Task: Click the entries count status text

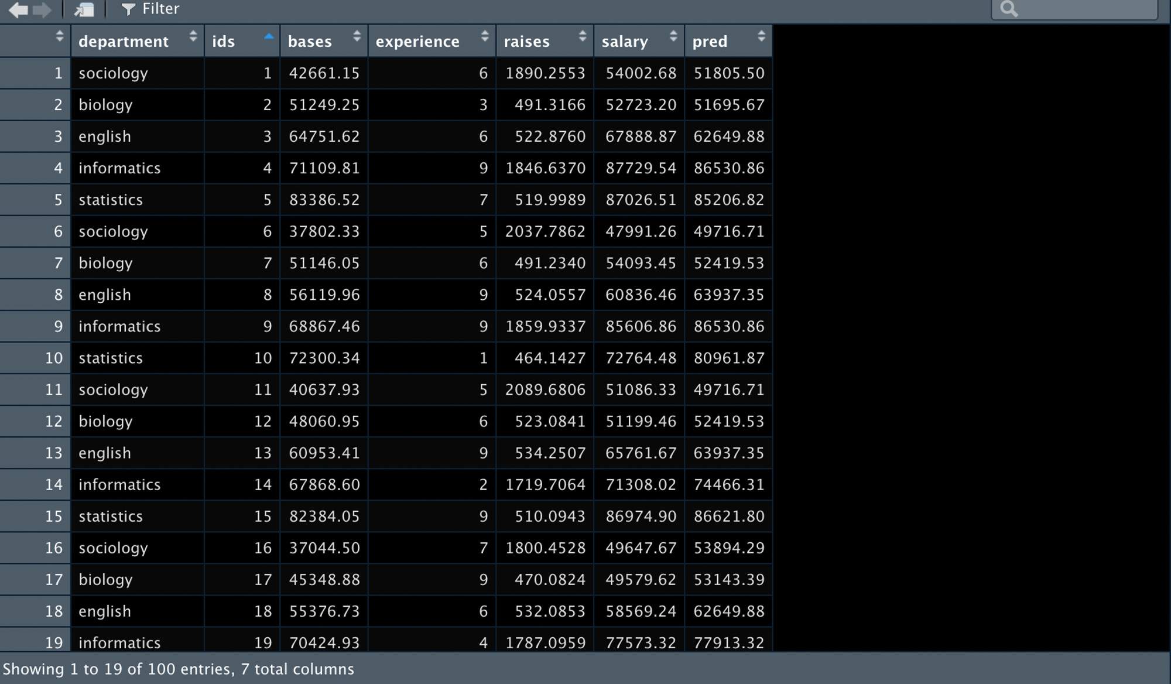Action: click(179, 669)
